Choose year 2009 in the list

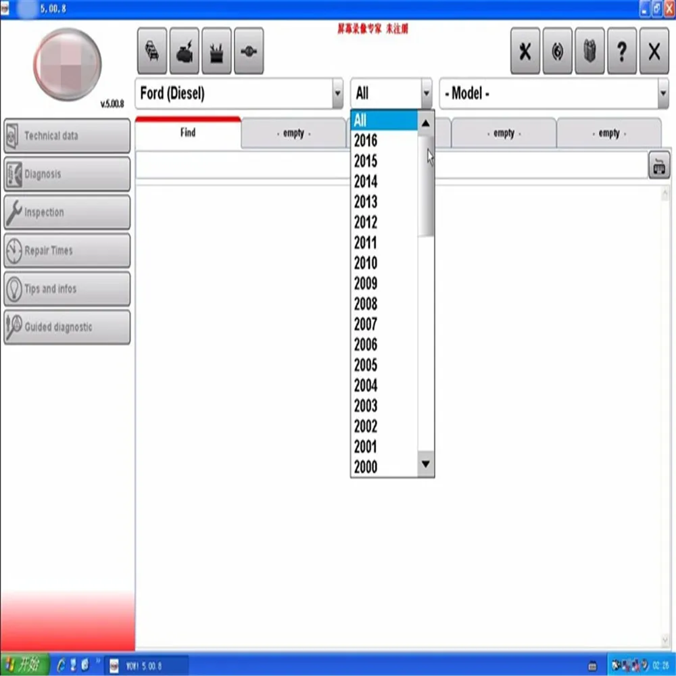384,283
